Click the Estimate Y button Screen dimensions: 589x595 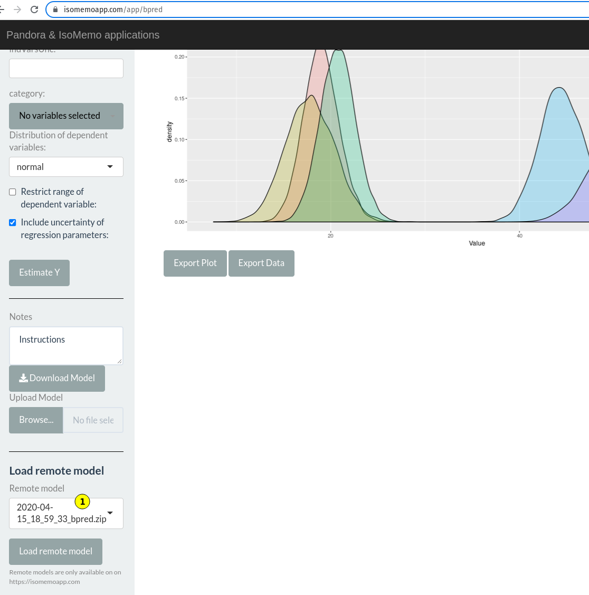(x=39, y=272)
